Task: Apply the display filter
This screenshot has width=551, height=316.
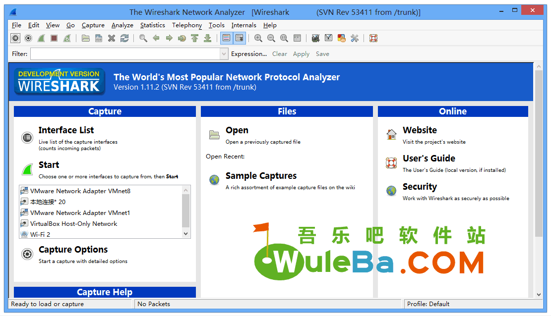Action: tap(301, 53)
